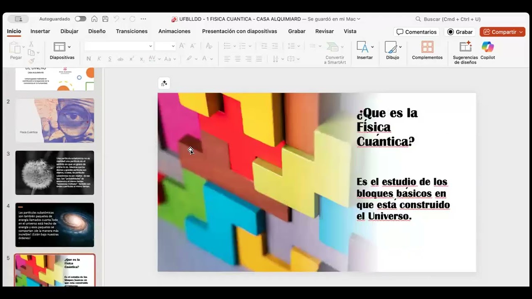Screen dimensions: 532x299
Task: Toggle subscript x₂ formatting
Action: (x=142, y=59)
